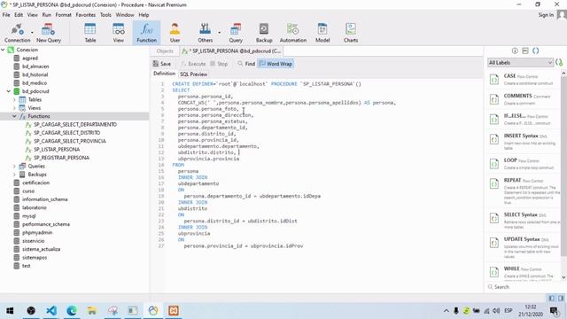The height and width of the screenshot is (319, 567).
Task: Open the Query toolbar icon
Action: (x=236, y=33)
